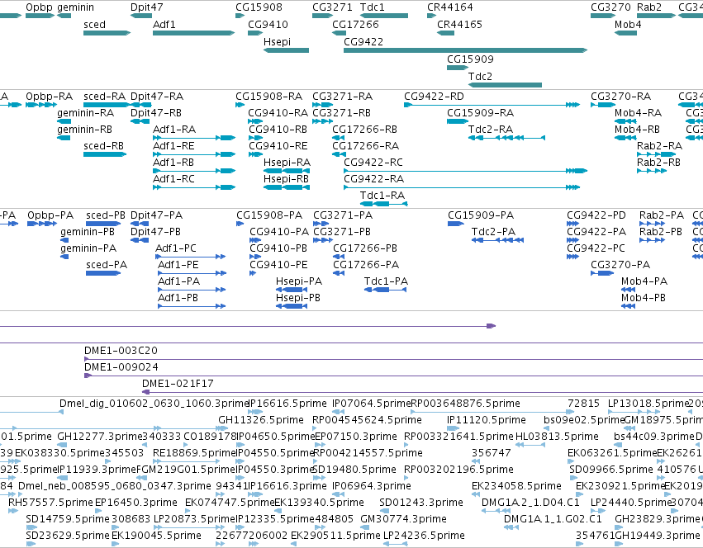Click the Tdc2-PA protein label
This screenshot has width=703, height=548.
pos(493,232)
